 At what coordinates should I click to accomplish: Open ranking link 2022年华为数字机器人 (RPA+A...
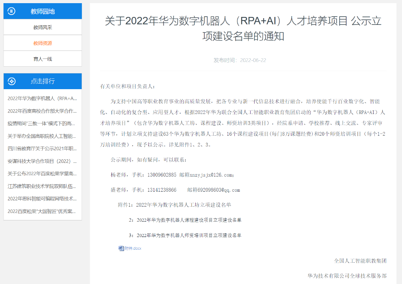click(42, 99)
